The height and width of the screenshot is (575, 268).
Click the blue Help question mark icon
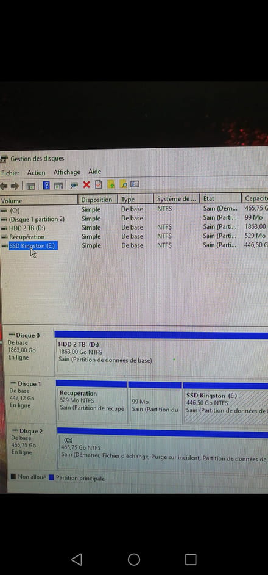[46, 185]
